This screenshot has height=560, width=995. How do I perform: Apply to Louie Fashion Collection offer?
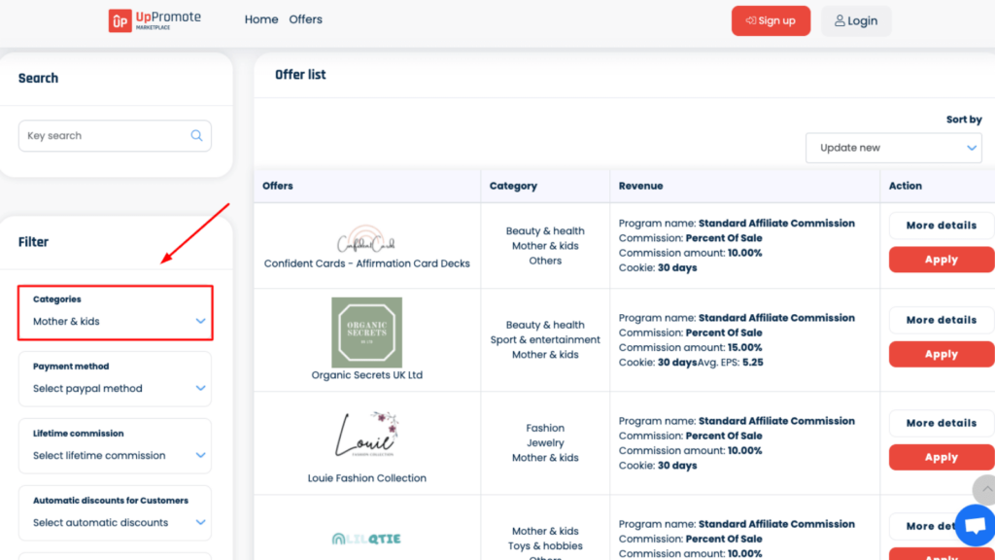[941, 457]
